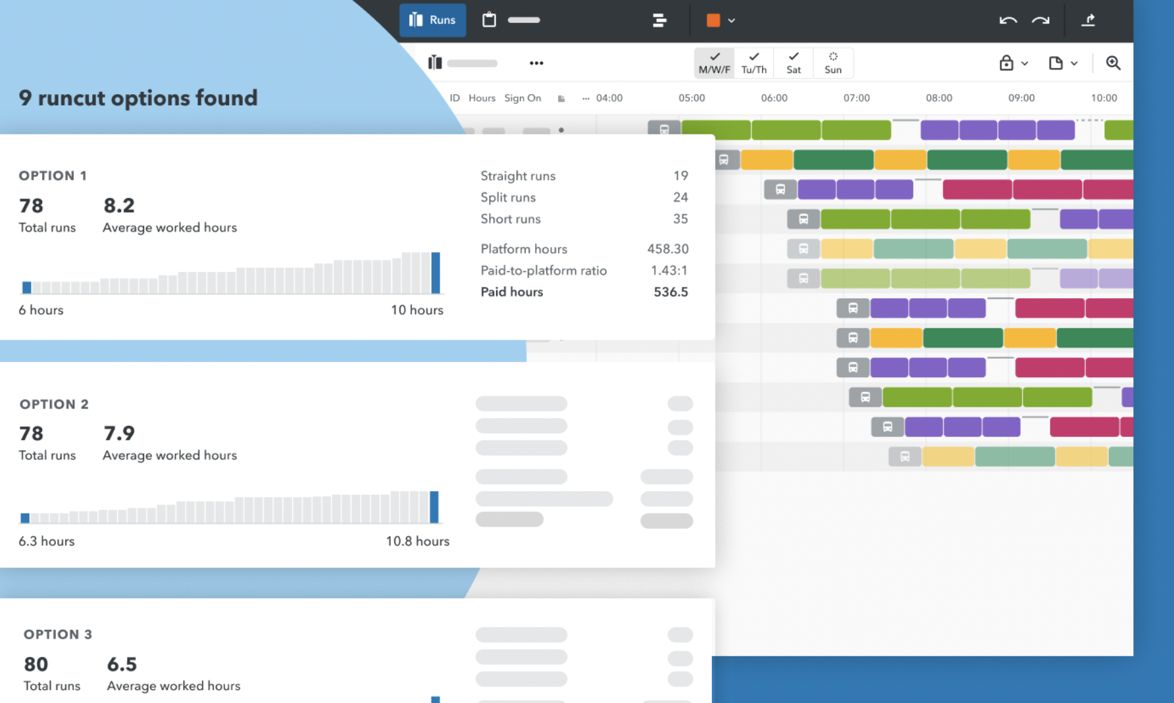Click the Sign On column label
Screen dimensions: 1174x703
point(523,97)
